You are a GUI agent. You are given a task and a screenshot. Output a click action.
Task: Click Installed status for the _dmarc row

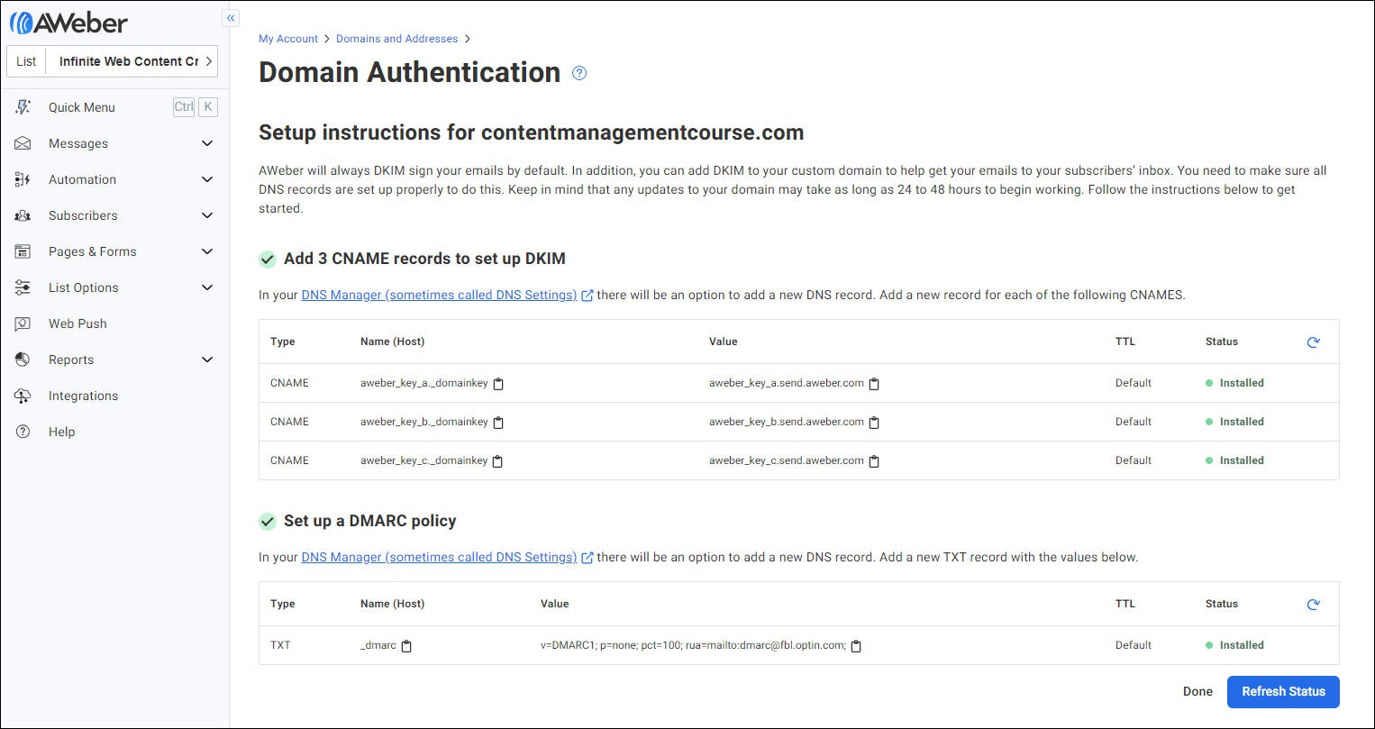click(x=1234, y=645)
